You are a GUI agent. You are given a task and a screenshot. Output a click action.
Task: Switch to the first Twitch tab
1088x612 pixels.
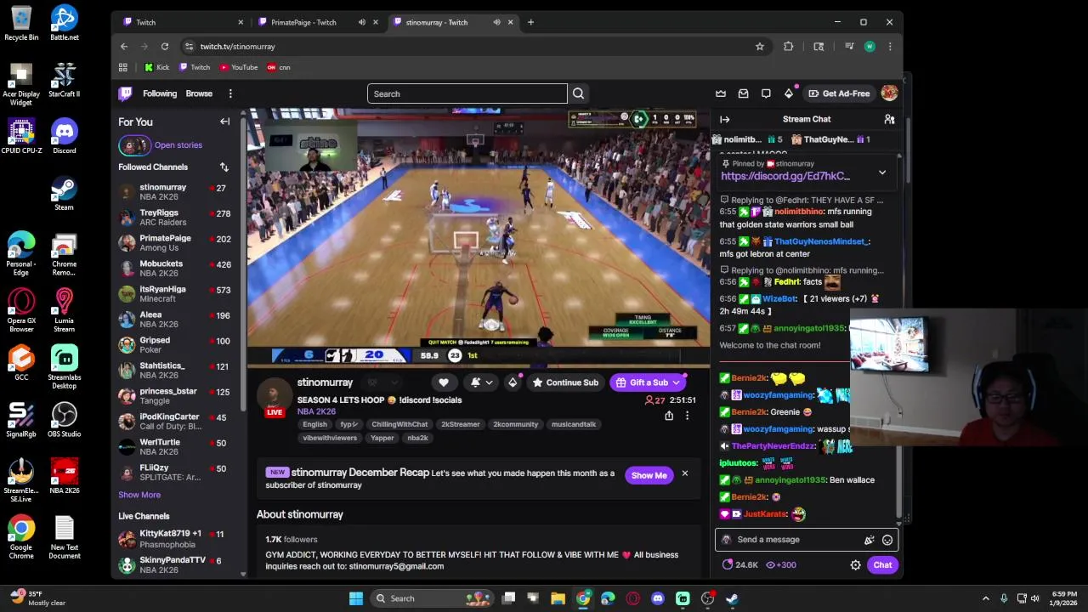point(183,22)
